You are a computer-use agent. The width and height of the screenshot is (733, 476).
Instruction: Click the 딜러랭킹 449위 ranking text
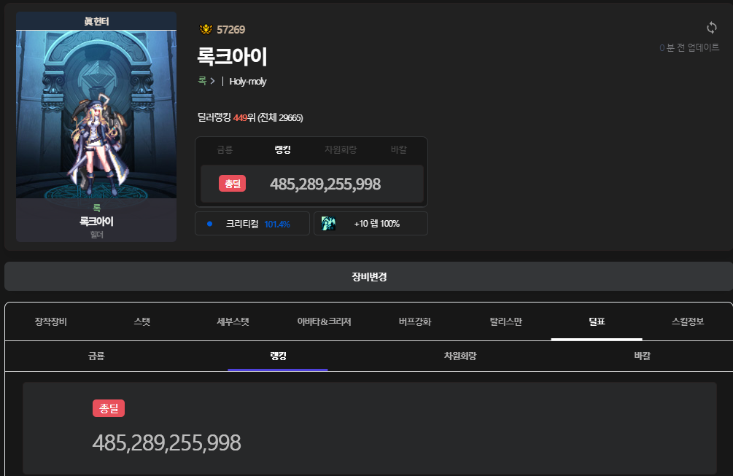[x=249, y=117]
